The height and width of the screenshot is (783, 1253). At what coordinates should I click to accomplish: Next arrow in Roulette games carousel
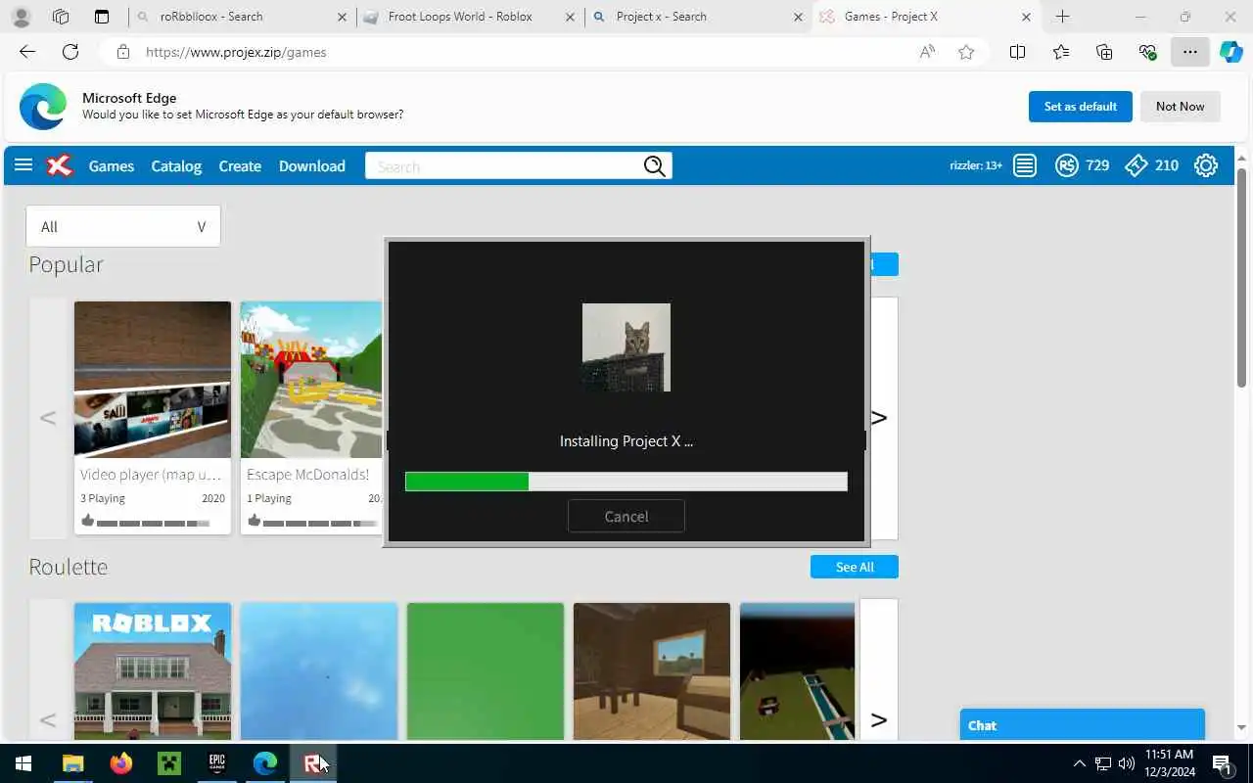[879, 720]
